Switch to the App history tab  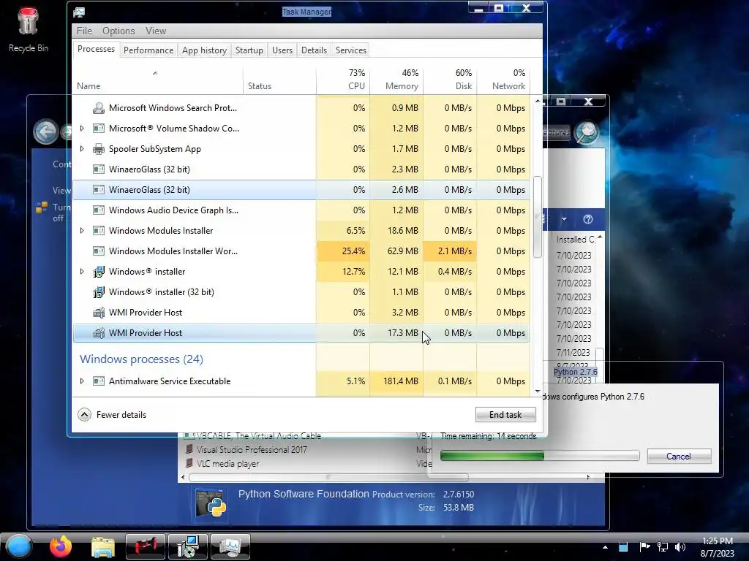click(205, 50)
